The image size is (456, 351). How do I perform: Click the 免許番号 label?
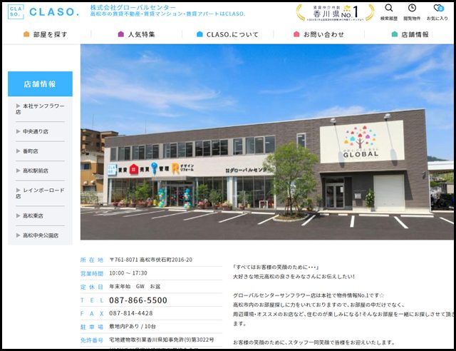(x=92, y=340)
